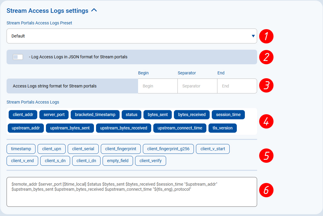Click the upstream_connect_time selected tag

pyautogui.click(x=180, y=128)
